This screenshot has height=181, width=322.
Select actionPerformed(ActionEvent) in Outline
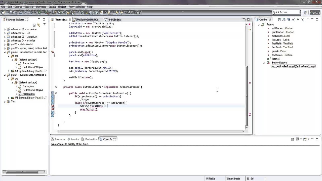coord(294,66)
